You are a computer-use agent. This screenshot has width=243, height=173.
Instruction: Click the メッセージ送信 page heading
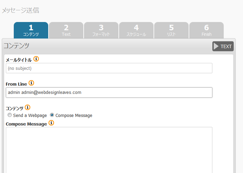(20, 10)
